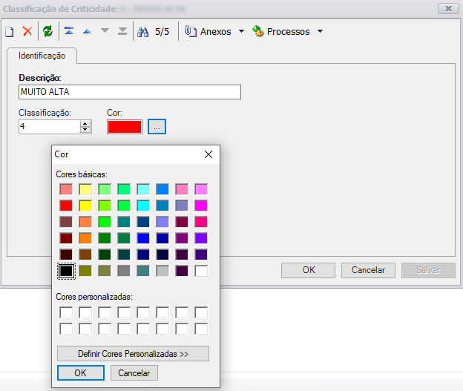The width and height of the screenshot is (463, 391).
Task: Click the red Cor preview swatch
Action: tap(125, 127)
